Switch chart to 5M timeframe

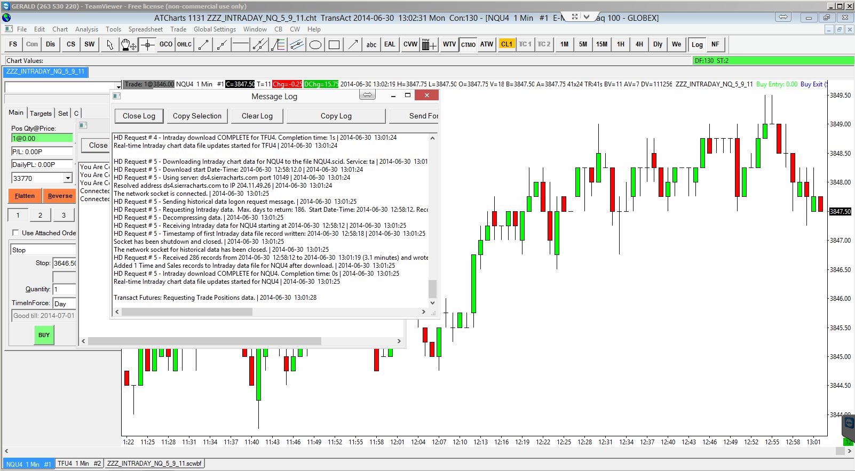[x=583, y=44]
